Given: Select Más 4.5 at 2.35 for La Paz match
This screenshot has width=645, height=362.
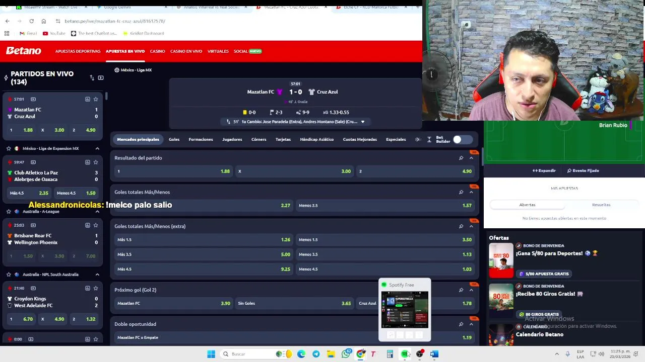Looking at the screenshot, I should [29, 193].
